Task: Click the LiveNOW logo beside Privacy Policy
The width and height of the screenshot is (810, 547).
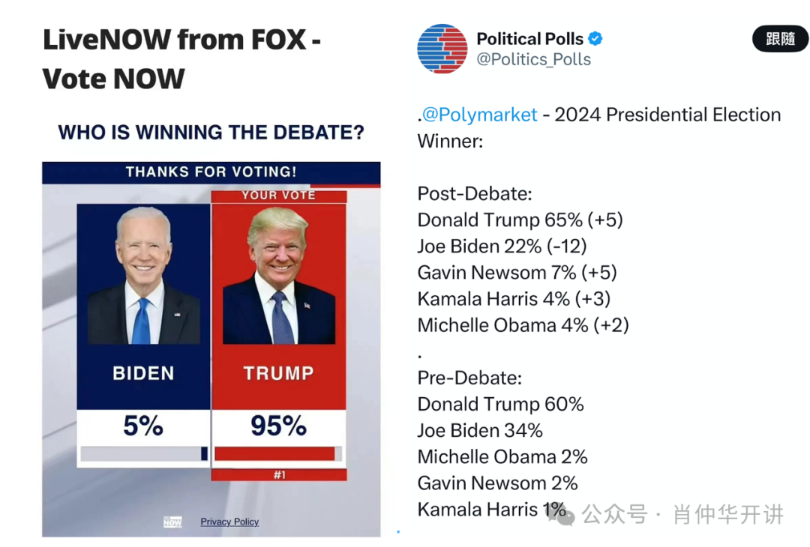Action: coord(172,522)
